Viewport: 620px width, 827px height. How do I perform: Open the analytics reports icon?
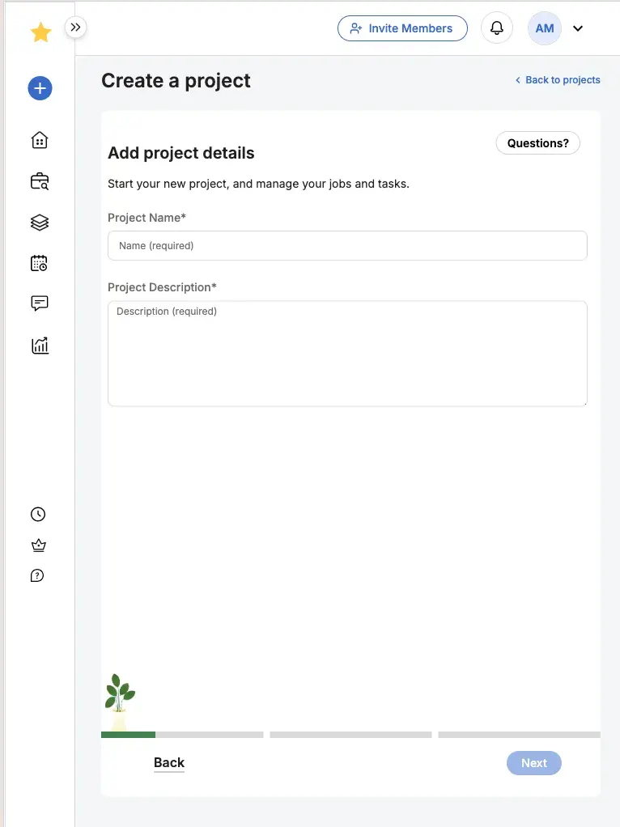[39, 345]
